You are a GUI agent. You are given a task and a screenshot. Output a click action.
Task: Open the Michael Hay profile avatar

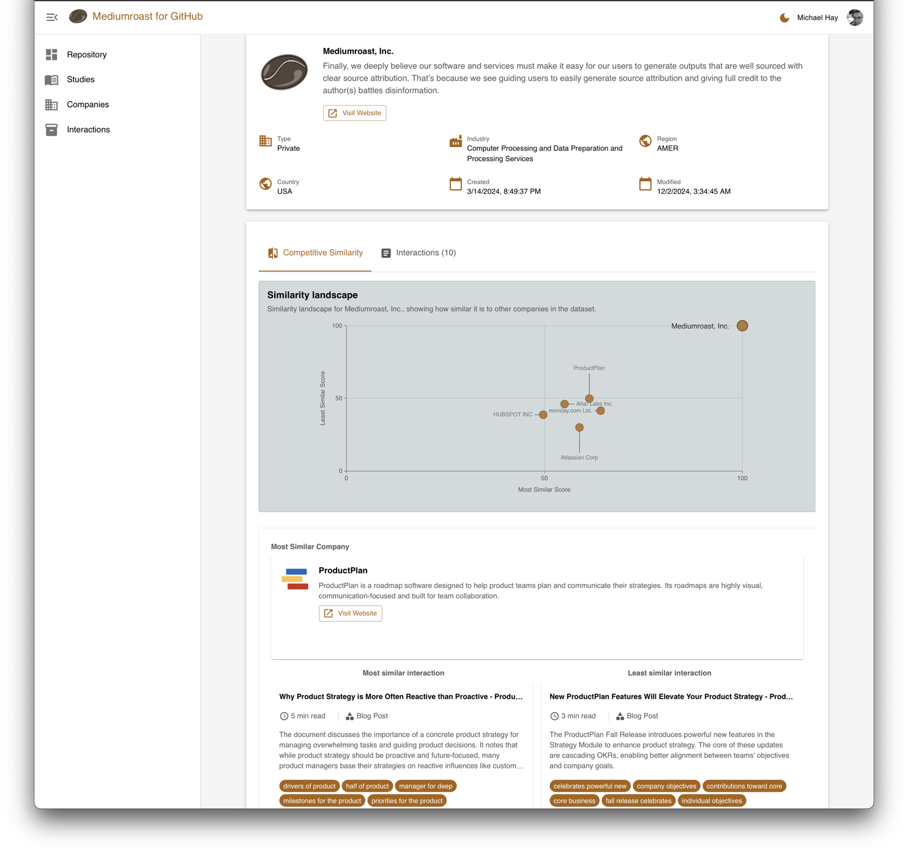pyautogui.click(x=854, y=17)
